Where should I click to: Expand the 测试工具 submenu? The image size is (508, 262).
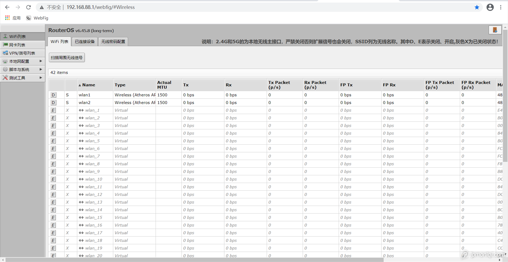tap(40, 78)
